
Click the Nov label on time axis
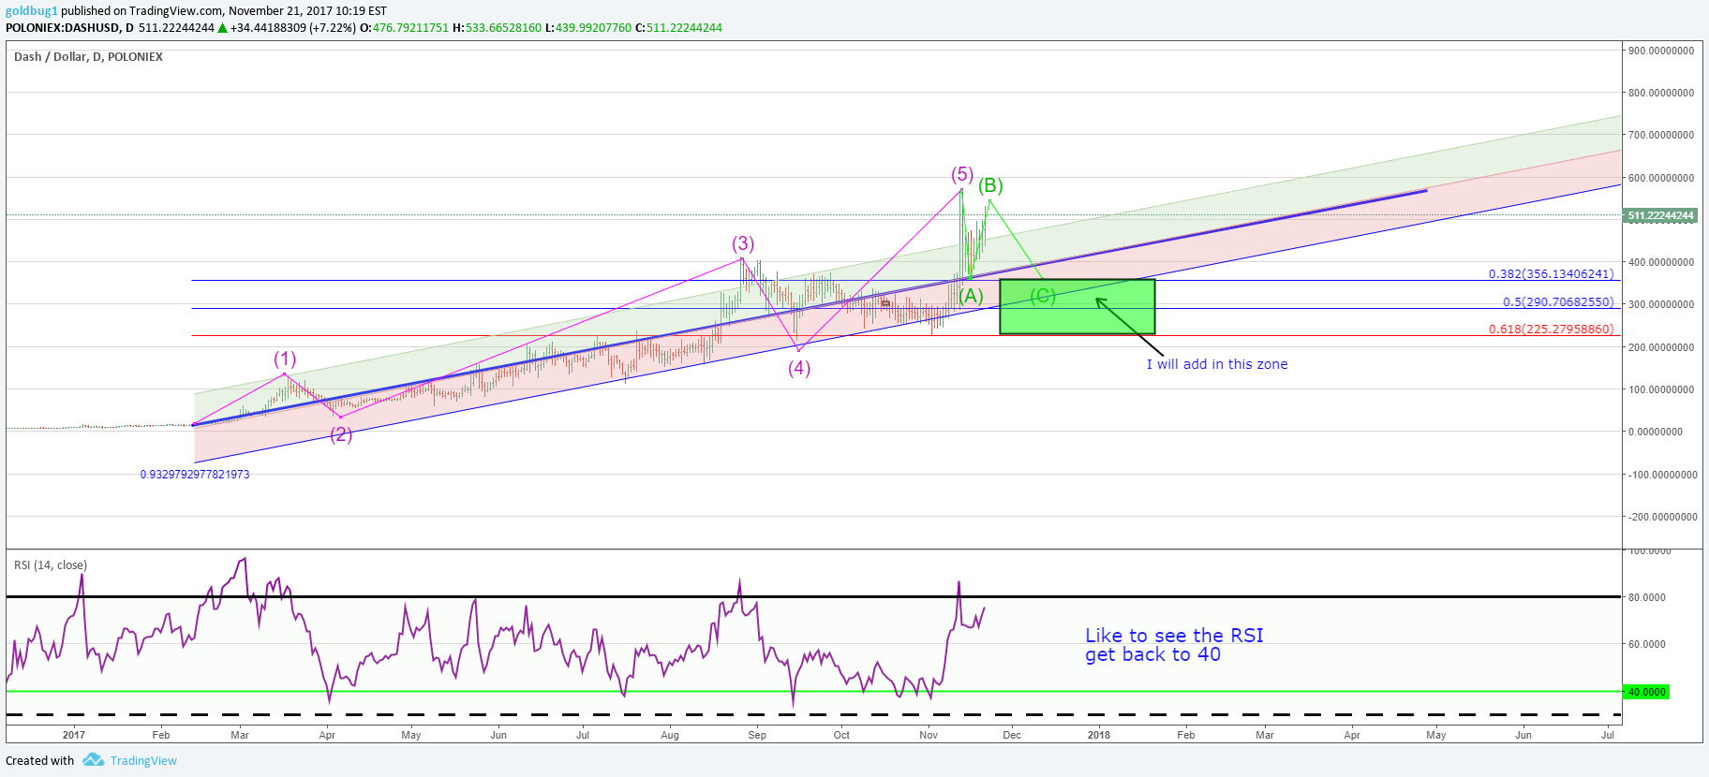coord(929,735)
